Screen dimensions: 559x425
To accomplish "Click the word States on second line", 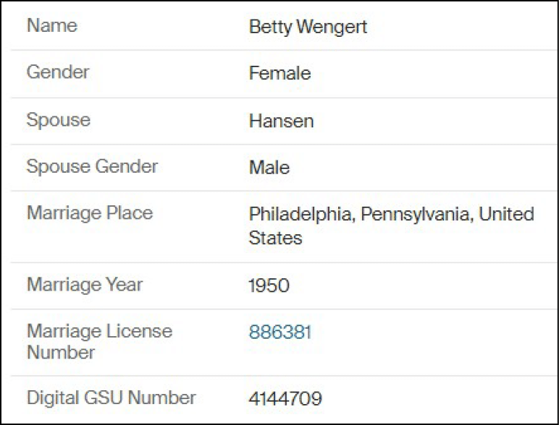I will pos(275,238).
